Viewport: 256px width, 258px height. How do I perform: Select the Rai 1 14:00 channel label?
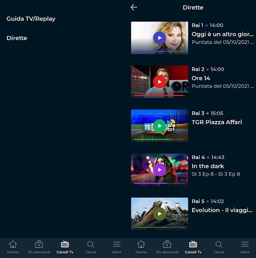[x=207, y=25]
